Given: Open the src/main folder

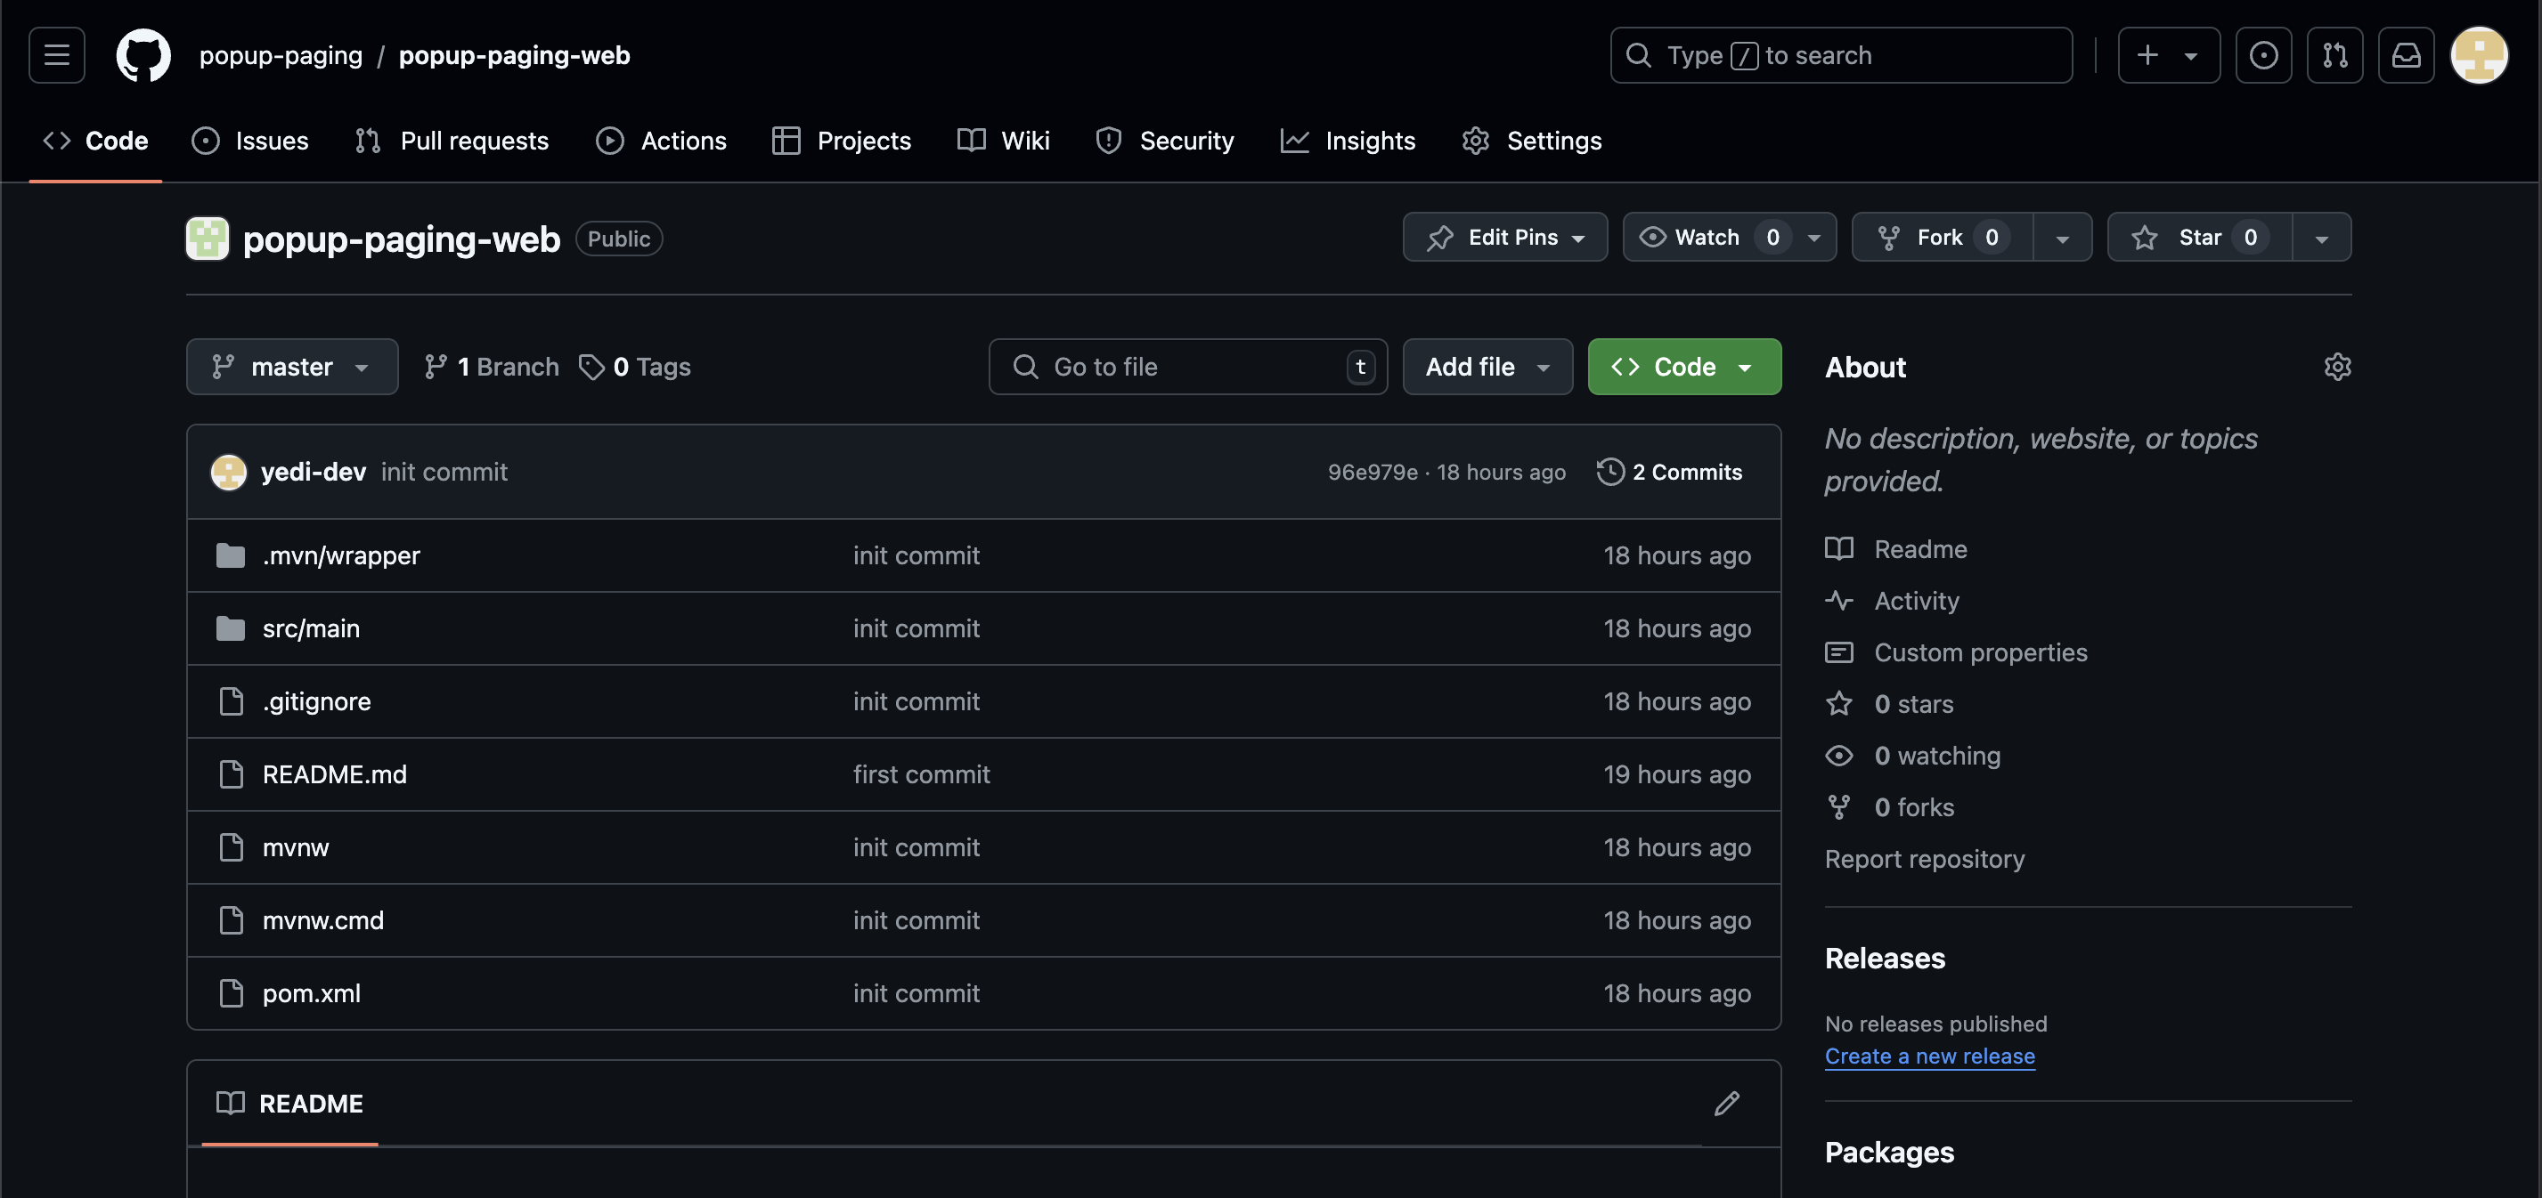Looking at the screenshot, I should click(311, 628).
